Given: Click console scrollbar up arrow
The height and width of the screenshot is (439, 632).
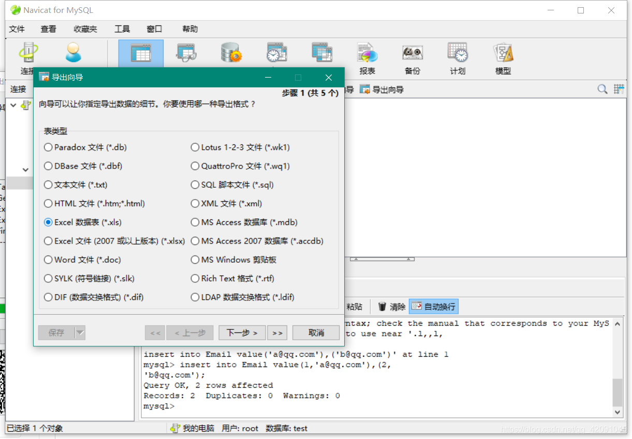Looking at the screenshot, I should coord(618,323).
